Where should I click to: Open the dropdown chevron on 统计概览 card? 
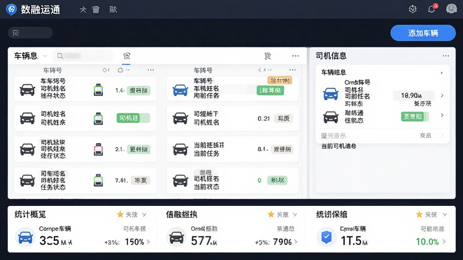144,214
